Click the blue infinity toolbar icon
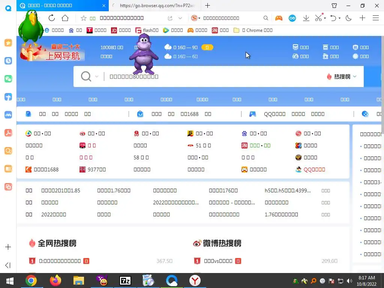The image size is (384, 288). 292,18
